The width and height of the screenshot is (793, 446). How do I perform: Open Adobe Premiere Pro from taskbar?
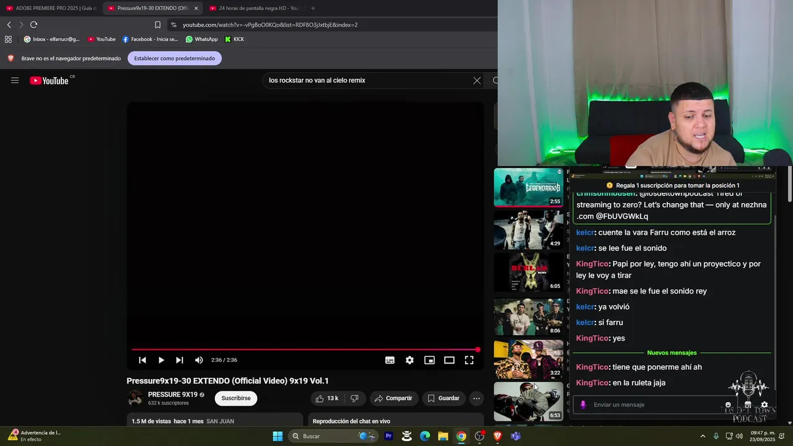pyautogui.click(x=388, y=436)
